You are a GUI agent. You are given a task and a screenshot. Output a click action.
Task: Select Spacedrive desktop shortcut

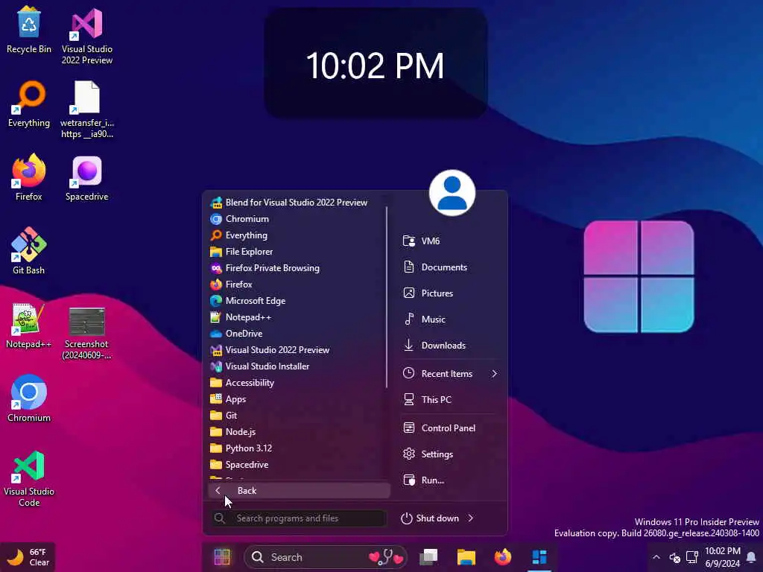[87, 177]
